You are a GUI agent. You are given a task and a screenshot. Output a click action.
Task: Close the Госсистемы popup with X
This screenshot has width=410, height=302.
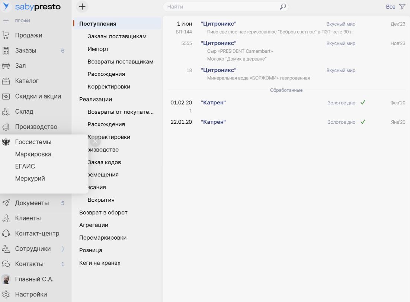coord(95,141)
